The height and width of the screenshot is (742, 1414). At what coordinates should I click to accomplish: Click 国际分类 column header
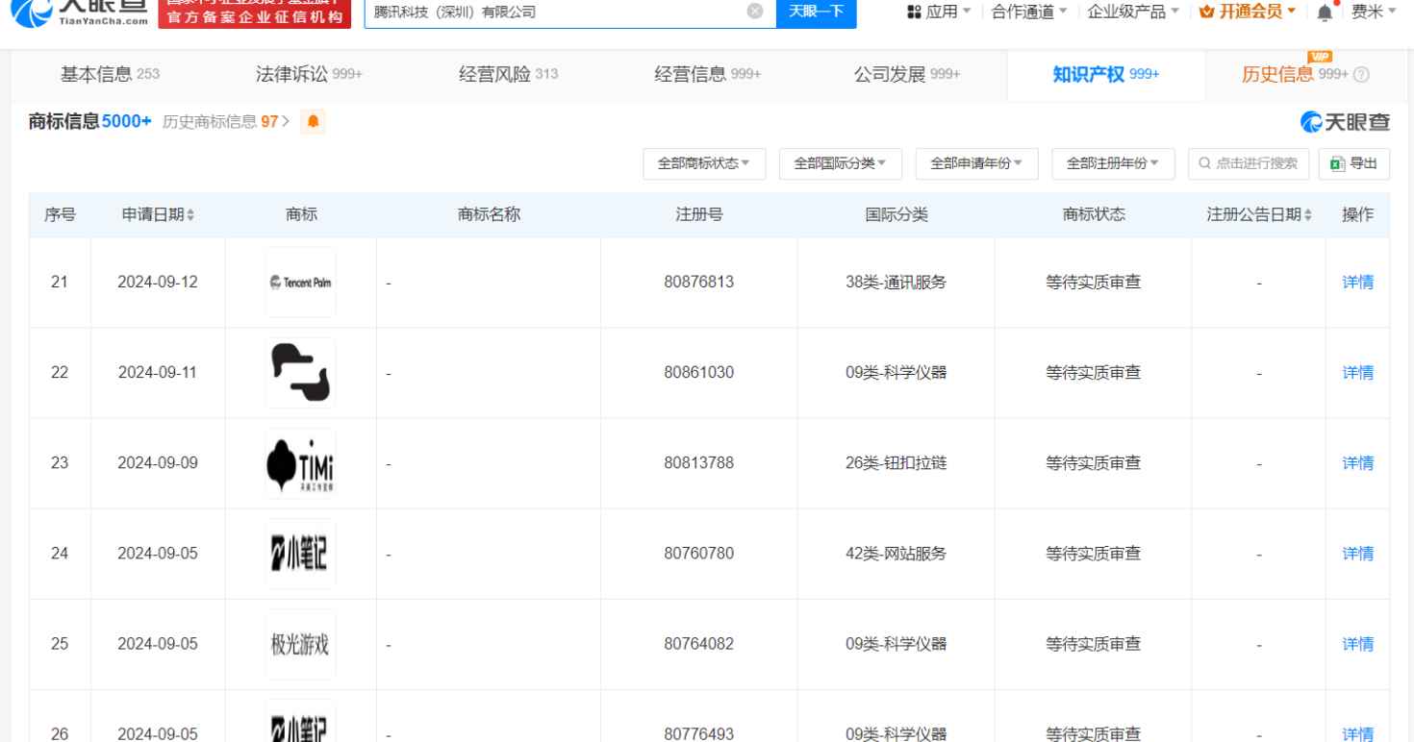(896, 215)
